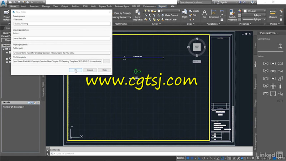Image resolution: width=286 pixels, height=161 pixels.
Task: Expand the Annotation panel dropdown
Action: point(213,24)
